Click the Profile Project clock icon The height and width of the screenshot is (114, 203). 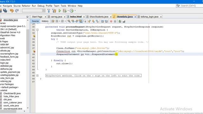[x=72, y=10]
